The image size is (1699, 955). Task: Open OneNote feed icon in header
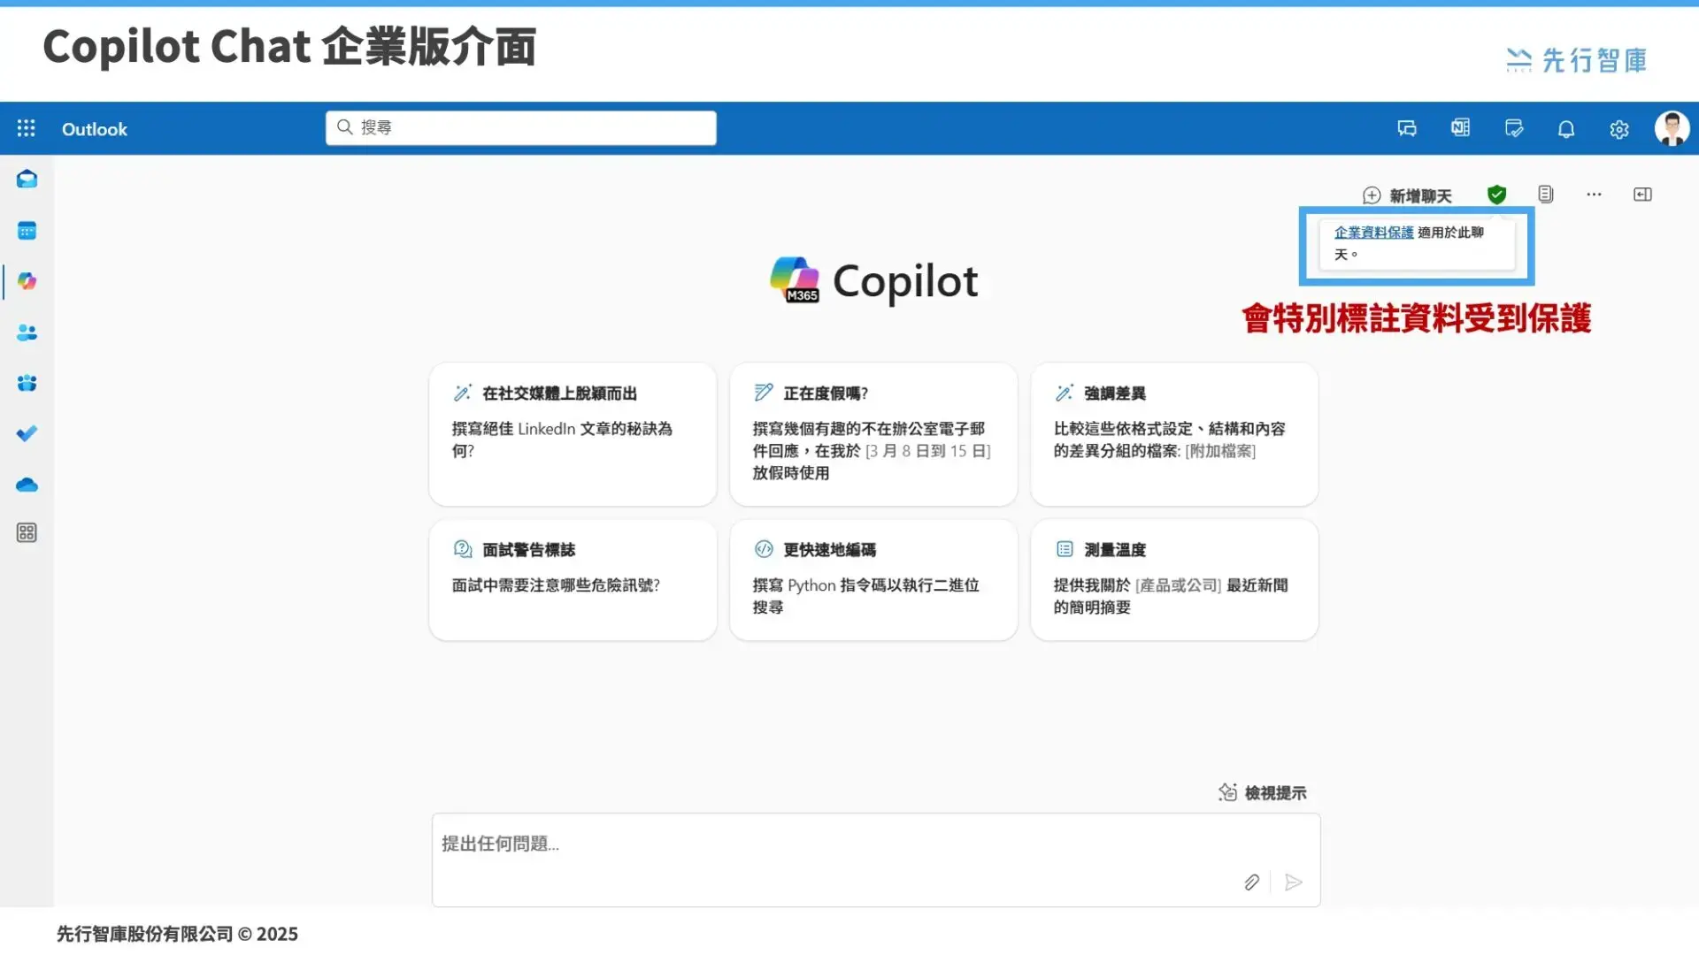coord(1460,128)
